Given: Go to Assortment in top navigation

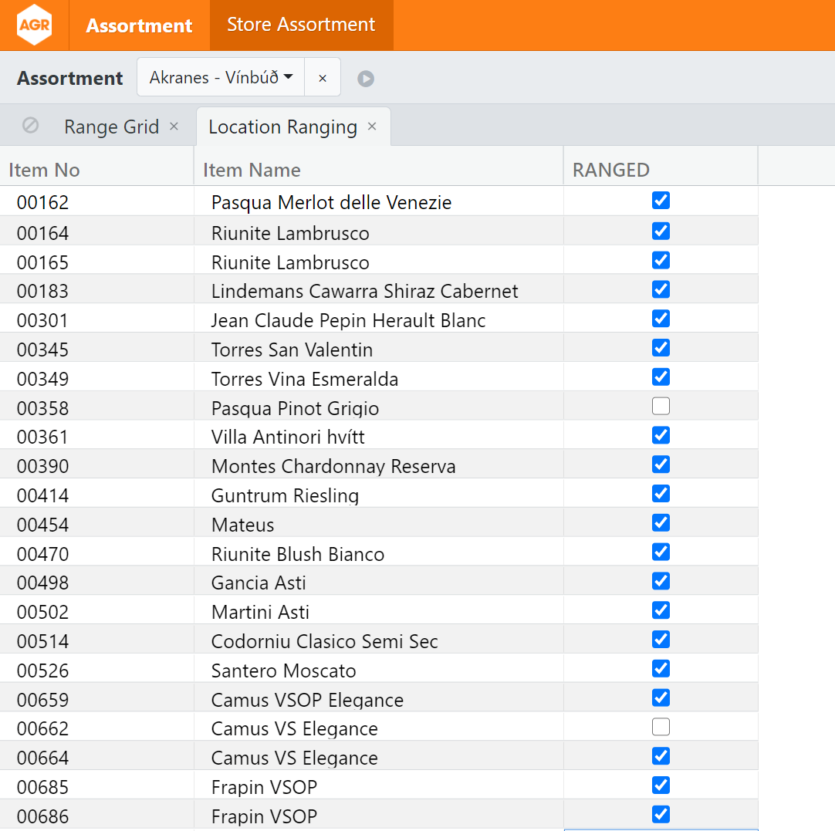Looking at the screenshot, I should 139,25.
